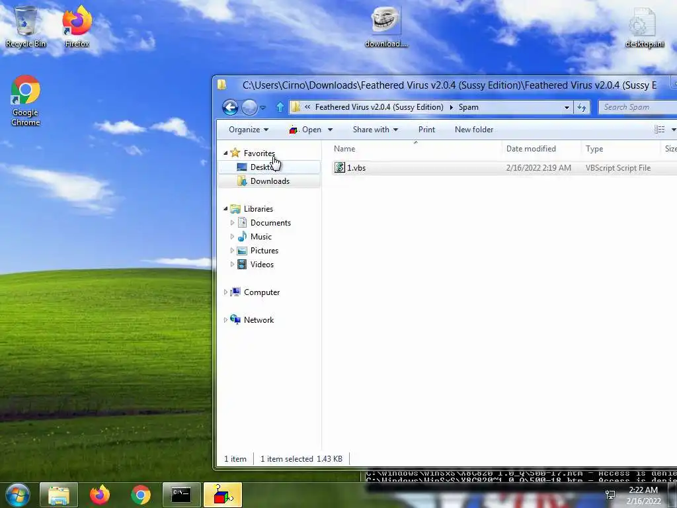This screenshot has height=508, width=677.
Task: Expand the breadcrumb arrow before Spam
Action: [x=451, y=107]
